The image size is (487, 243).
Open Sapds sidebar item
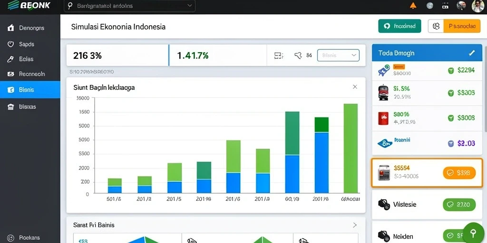pyautogui.click(x=30, y=44)
